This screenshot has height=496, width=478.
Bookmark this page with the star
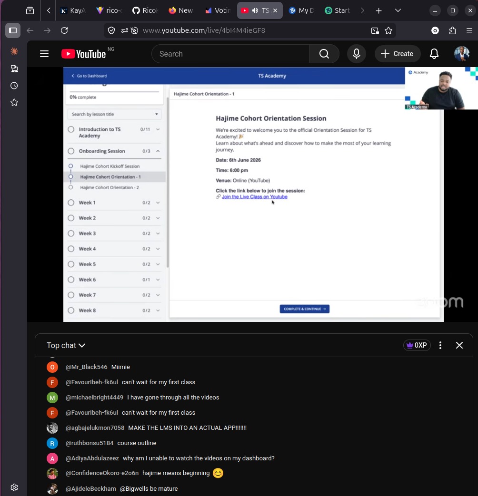pyautogui.click(x=388, y=30)
